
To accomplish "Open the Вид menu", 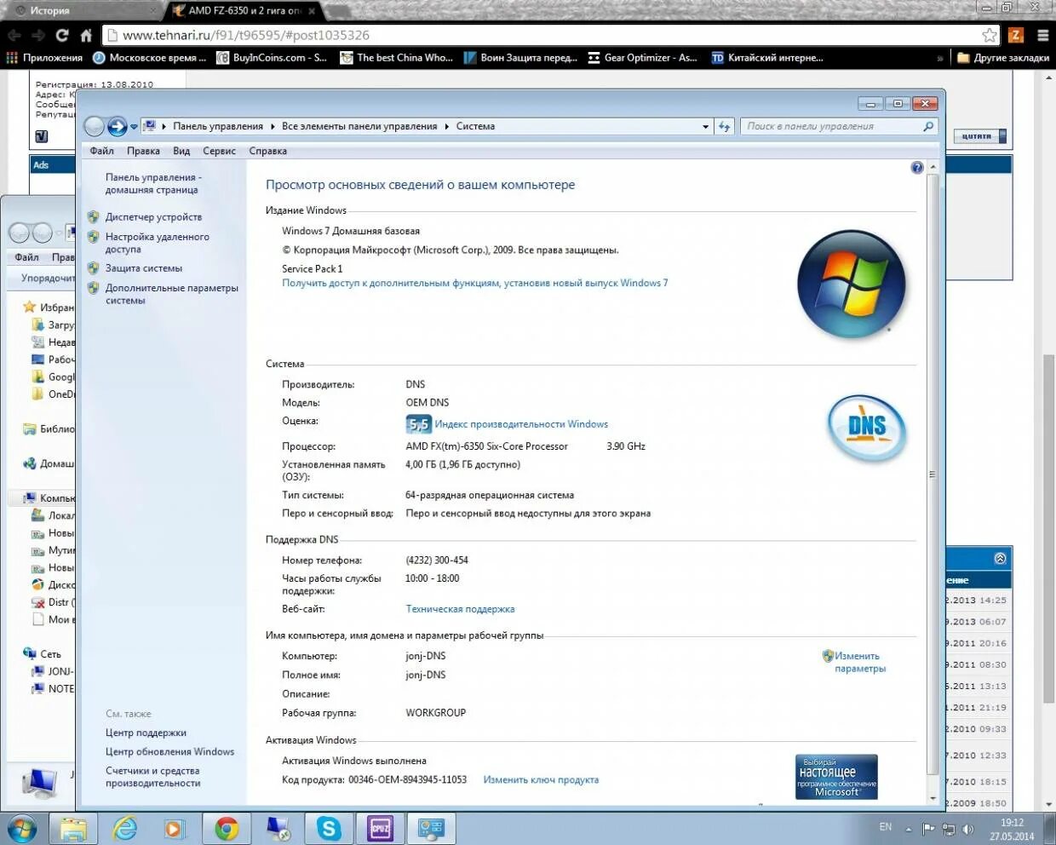I will 181,151.
